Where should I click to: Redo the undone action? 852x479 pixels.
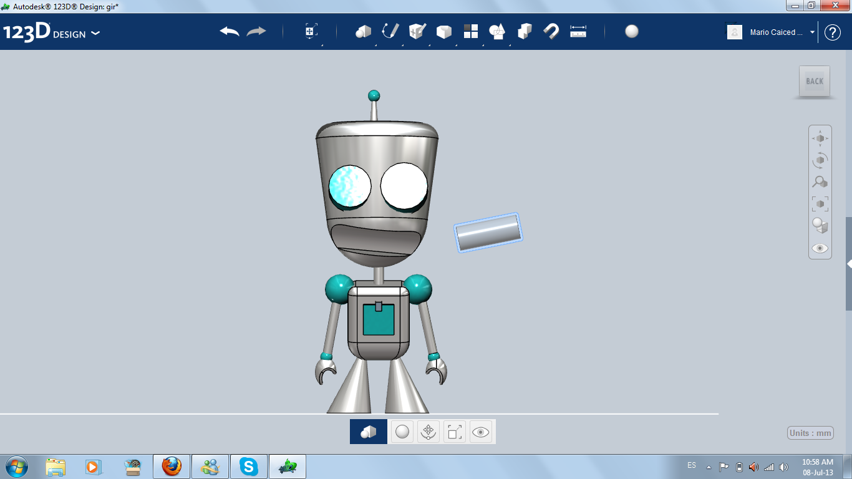pos(256,31)
